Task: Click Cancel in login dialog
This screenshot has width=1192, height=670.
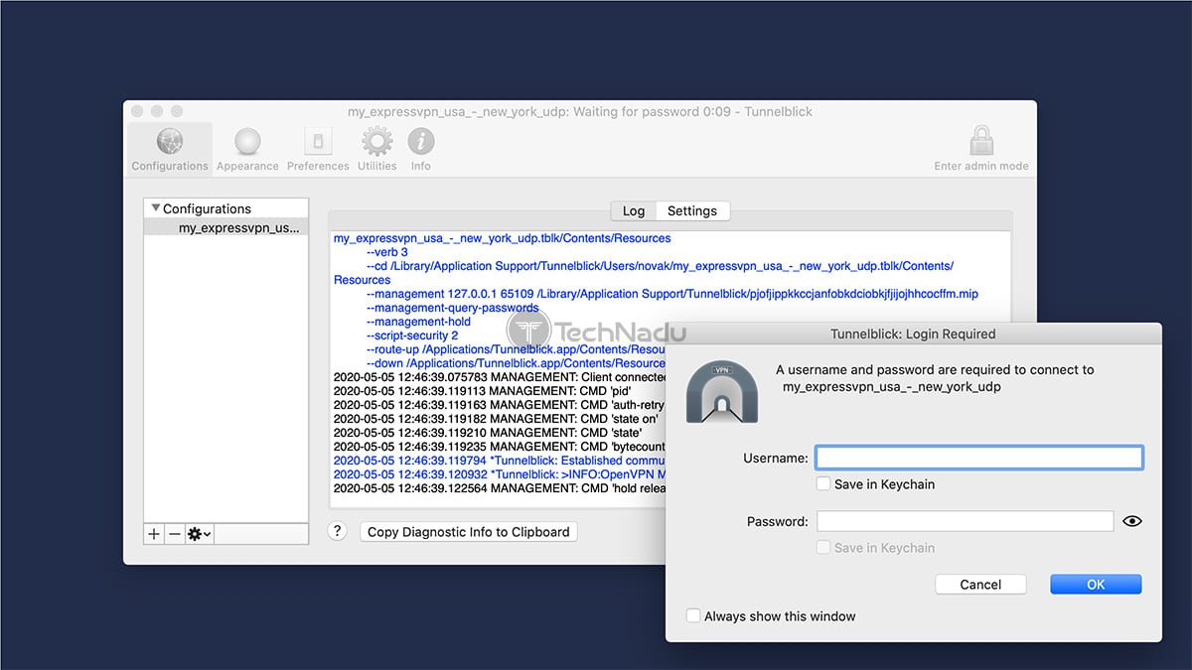Action: [x=980, y=585]
